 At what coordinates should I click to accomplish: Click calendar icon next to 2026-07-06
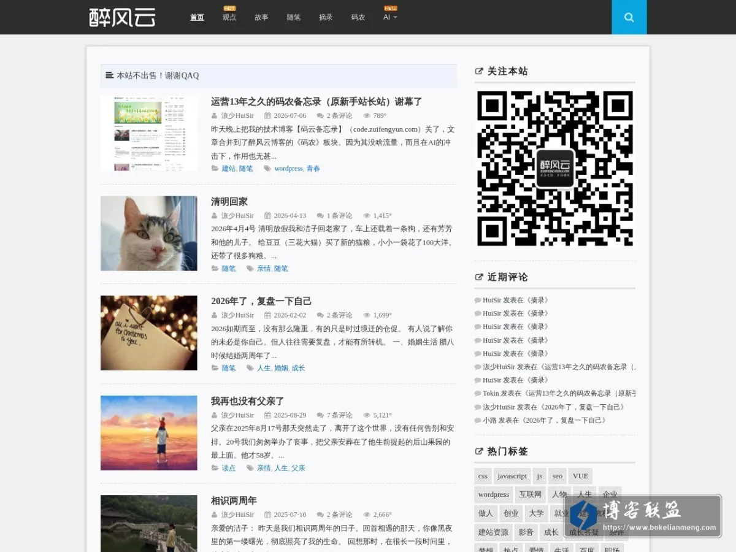tap(267, 116)
